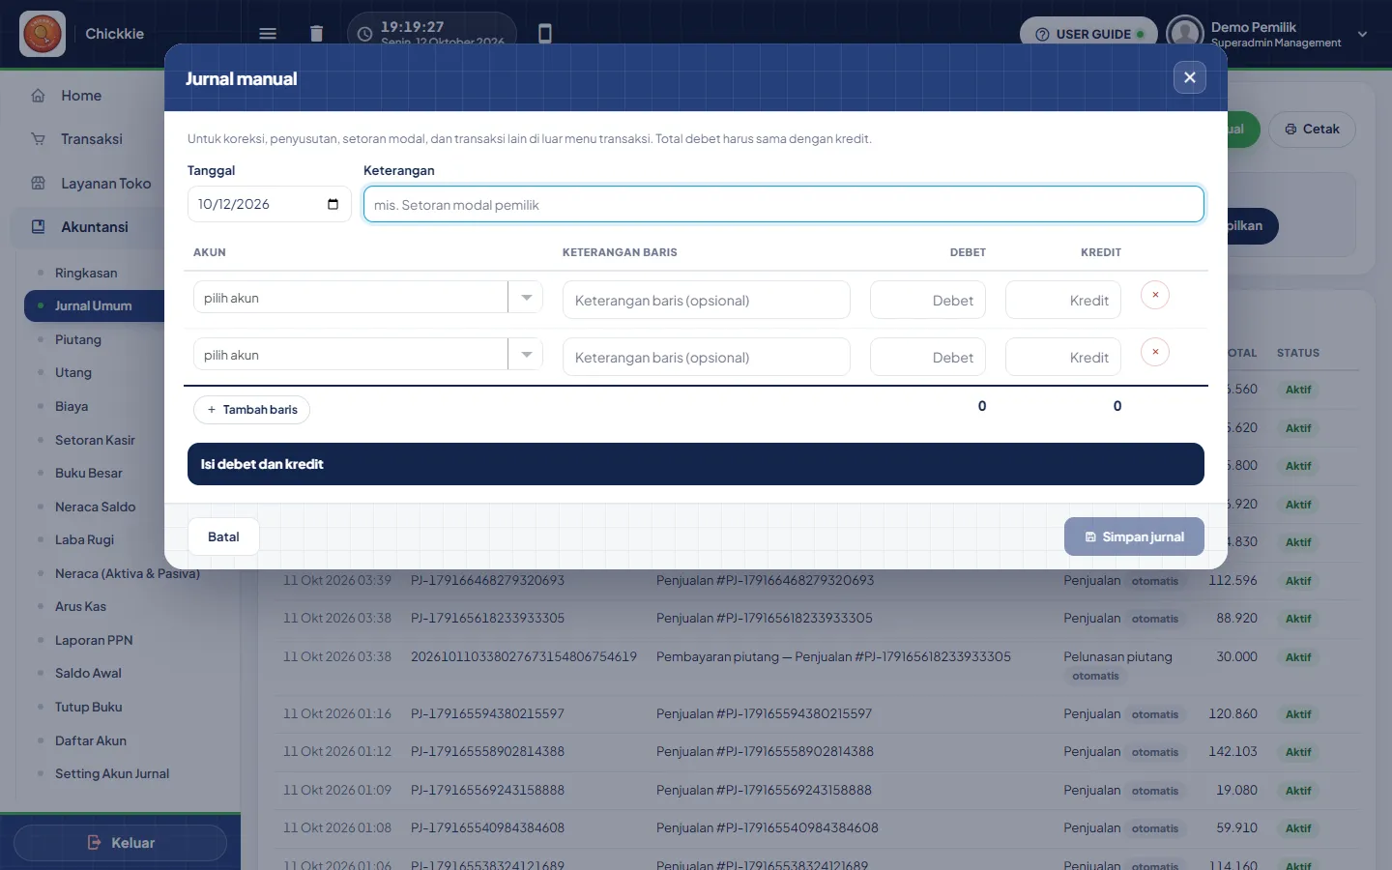
Task: Open the calendar picker in the Tanggal field
Action: click(x=333, y=204)
